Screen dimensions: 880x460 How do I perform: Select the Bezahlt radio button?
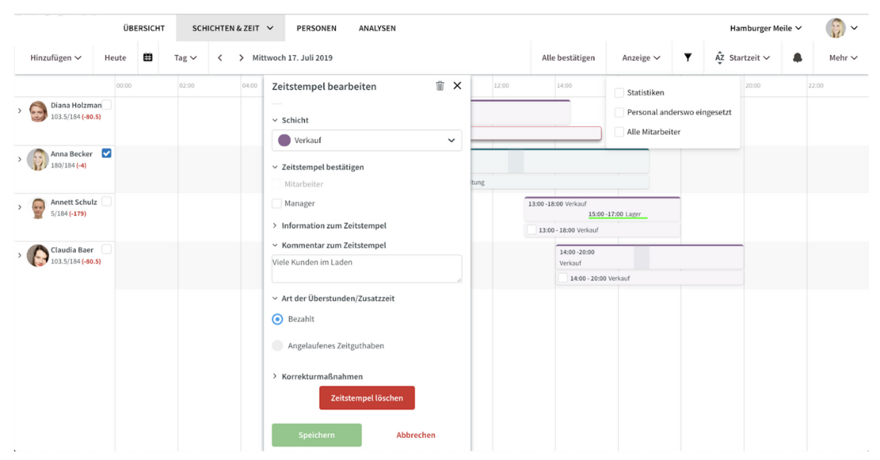tap(277, 319)
